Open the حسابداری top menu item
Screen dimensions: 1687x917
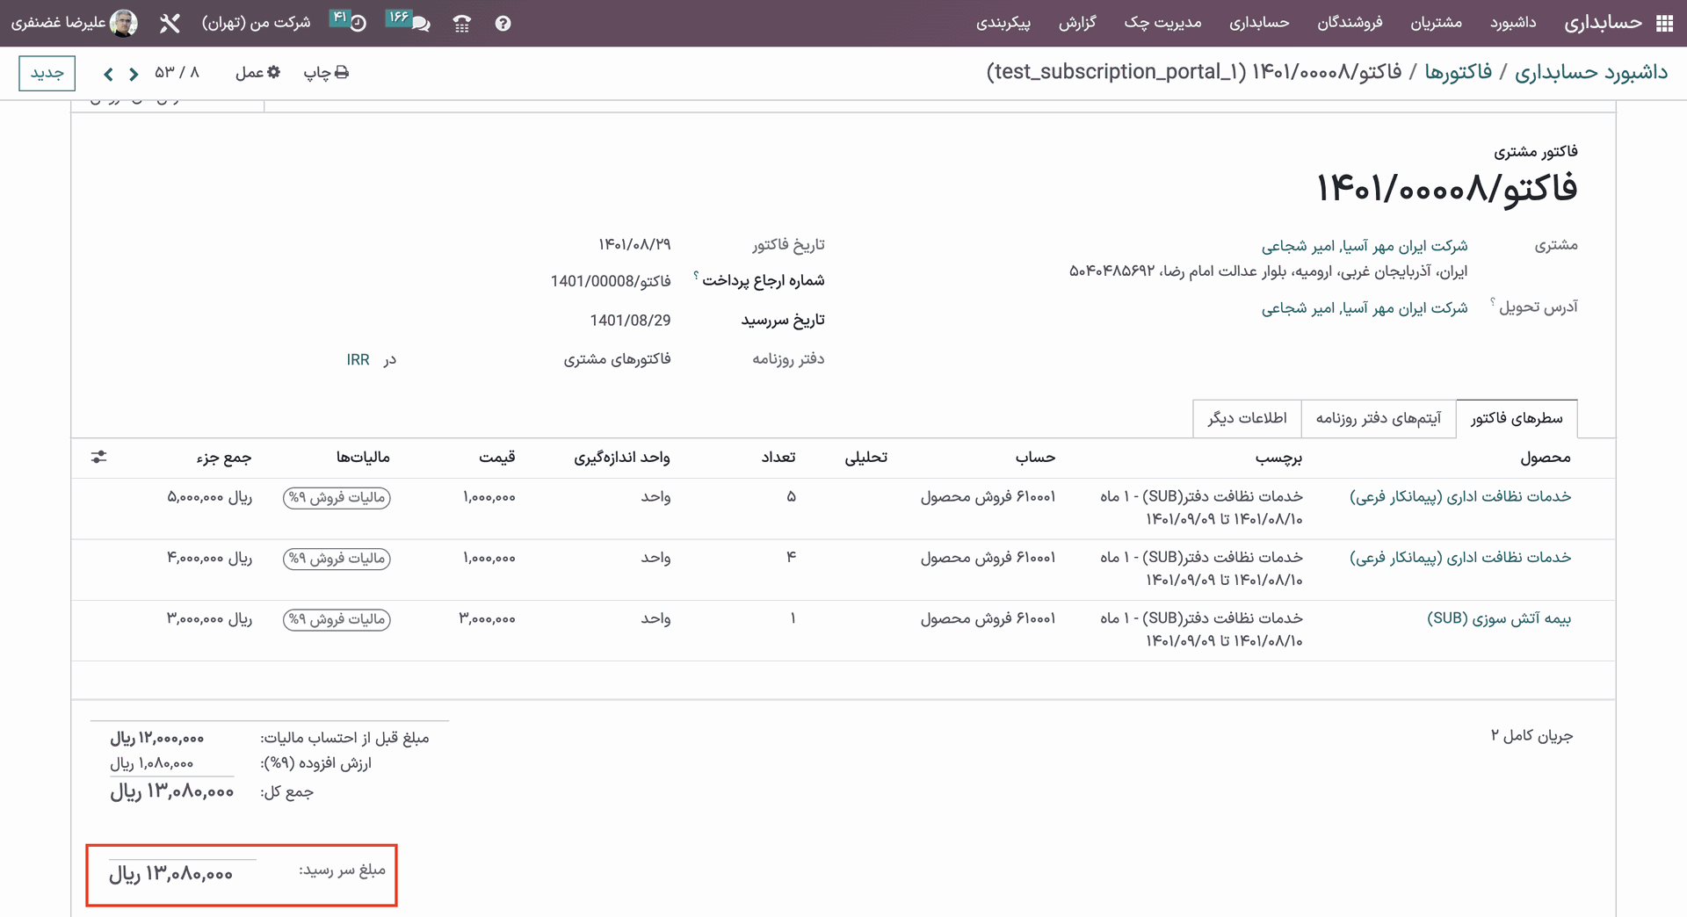pos(1259,23)
